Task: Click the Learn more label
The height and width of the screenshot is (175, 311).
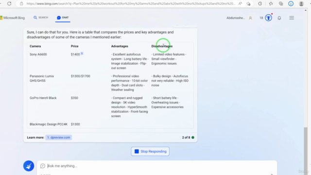Action: 35,138
